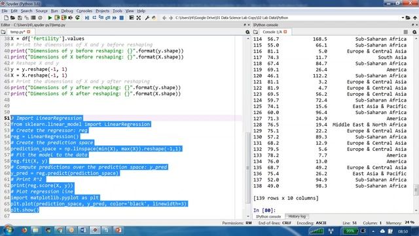Click line 43 y.reshape code
The width and height of the screenshot is (419, 236).
(x=39, y=69)
